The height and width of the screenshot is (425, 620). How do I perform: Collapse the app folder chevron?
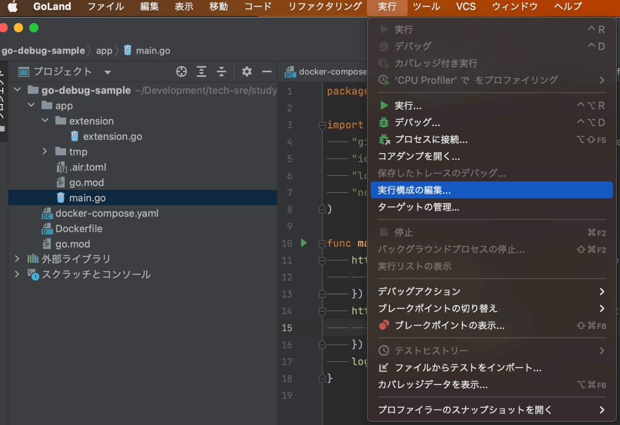tap(31, 105)
